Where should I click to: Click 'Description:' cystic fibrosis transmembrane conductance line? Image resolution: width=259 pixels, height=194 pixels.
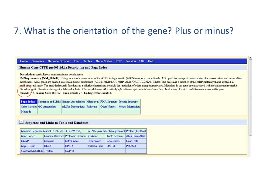[51, 74]
